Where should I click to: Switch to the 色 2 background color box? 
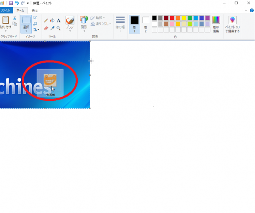click(146, 24)
